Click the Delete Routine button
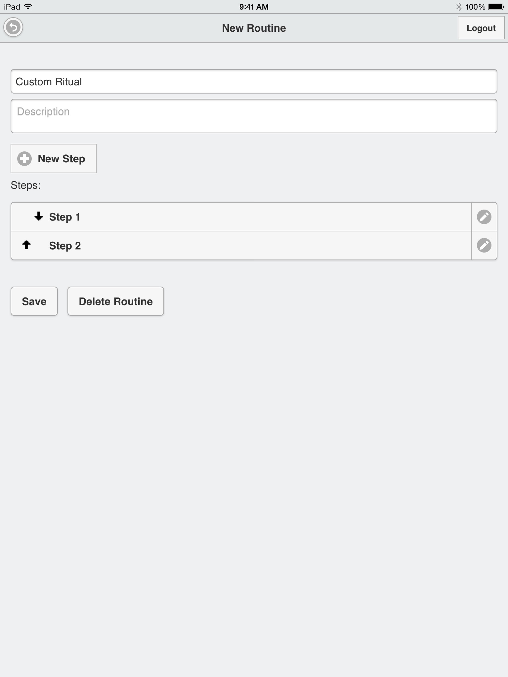This screenshot has height=677, width=508. coord(115,301)
